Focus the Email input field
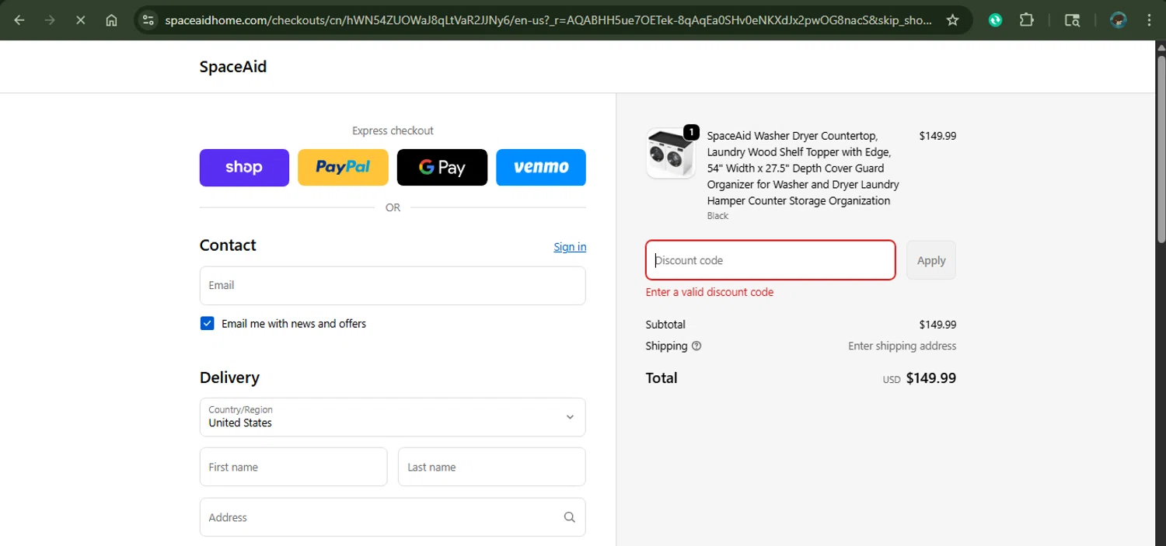This screenshot has height=546, width=1166. pyautogui.click(x=393, y=286)
